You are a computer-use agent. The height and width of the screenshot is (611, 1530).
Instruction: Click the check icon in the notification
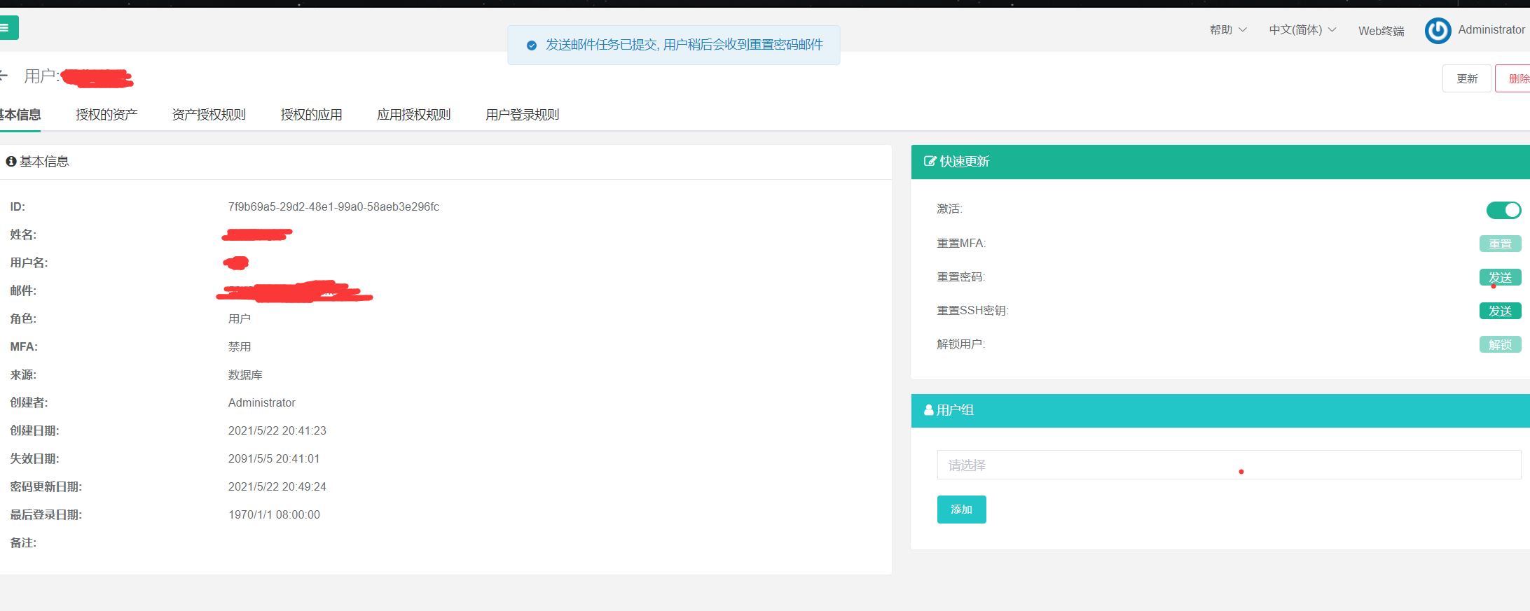point(532,45)
